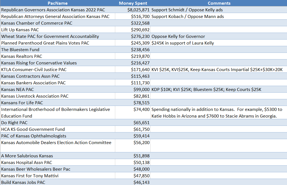Select A More Salubrious Kansas cell
This screenshot has width=287, height=185.
(57, 156)
